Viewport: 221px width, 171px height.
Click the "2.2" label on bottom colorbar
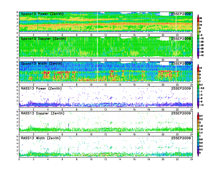(x=201, y=119)
